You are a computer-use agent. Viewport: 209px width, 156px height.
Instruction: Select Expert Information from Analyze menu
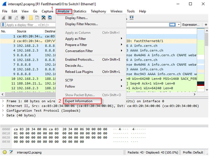click(79, 101)
